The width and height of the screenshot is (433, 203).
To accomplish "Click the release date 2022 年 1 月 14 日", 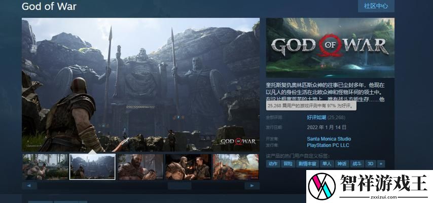I will click(x=327, y=127).
